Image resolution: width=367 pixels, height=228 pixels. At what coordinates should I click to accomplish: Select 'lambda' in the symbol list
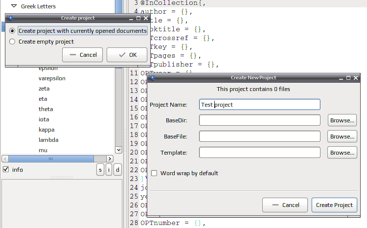point(48,140)
